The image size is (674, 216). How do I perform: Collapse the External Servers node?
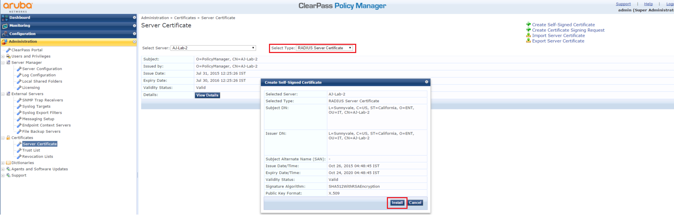[x=3, y=94]
